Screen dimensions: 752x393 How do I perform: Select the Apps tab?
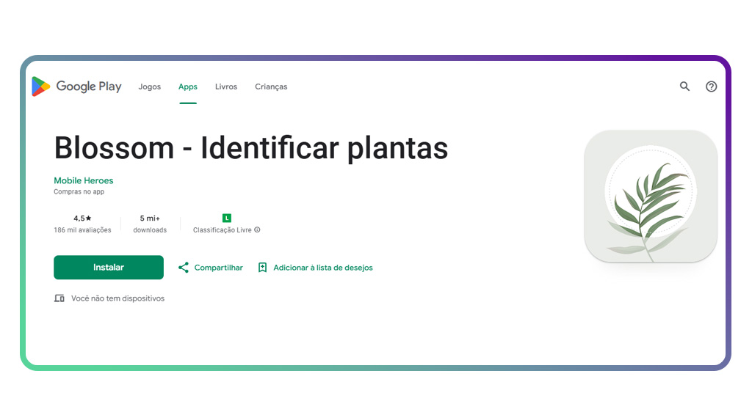point(188,87)
